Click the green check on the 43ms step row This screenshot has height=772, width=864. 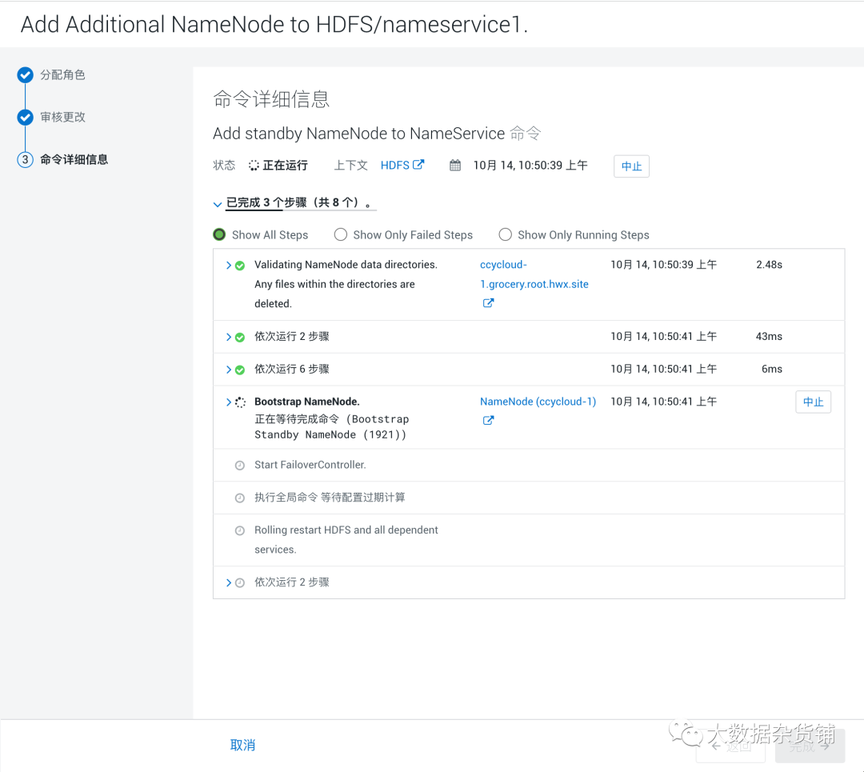(240, 338)
